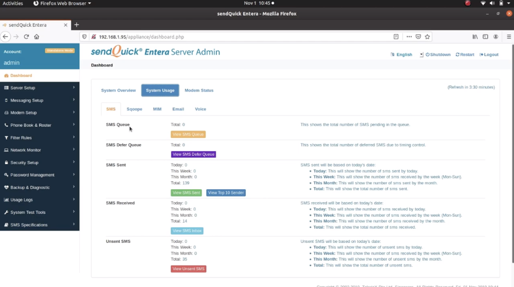Image resolution: width=514 pixels, height=287 pixels.
Task: Open the Sqoope sub-tab
Action: coord(135,109)
